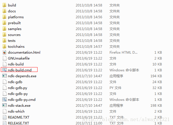
Task: Click the toolchains folder icon
Action: (x=5, y=46)
